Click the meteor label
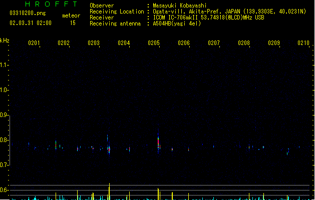 point(71,15)
